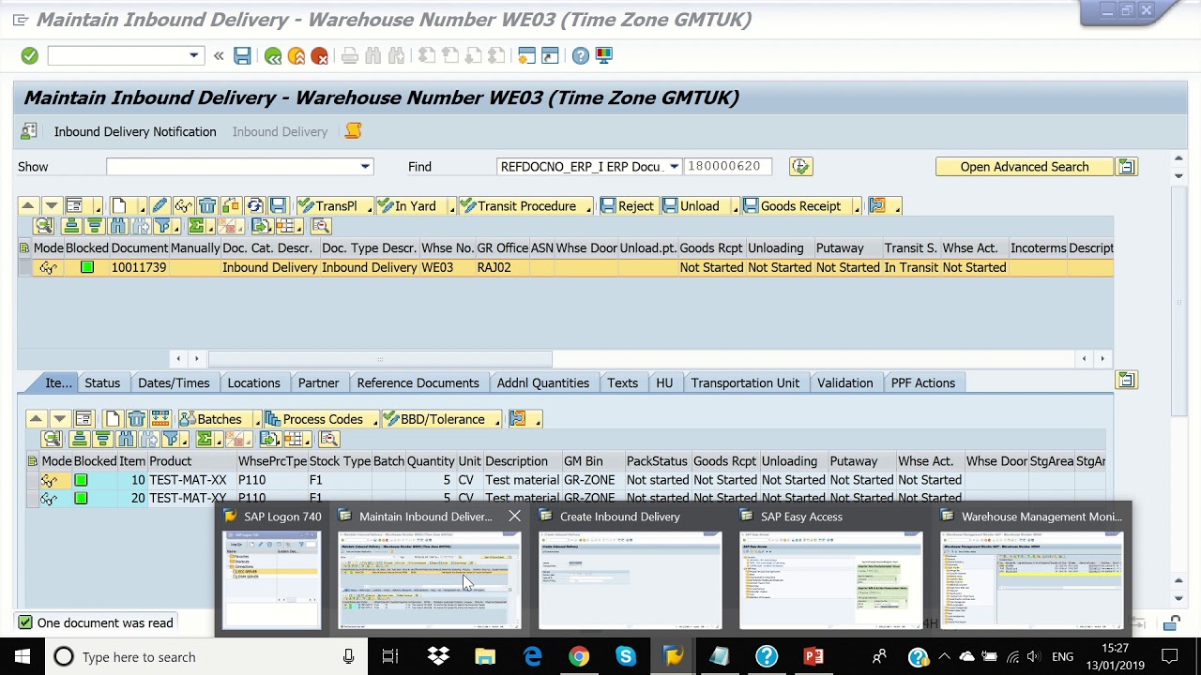
Task: Select the Transportation Unit tab
Action: click(745, 382)
